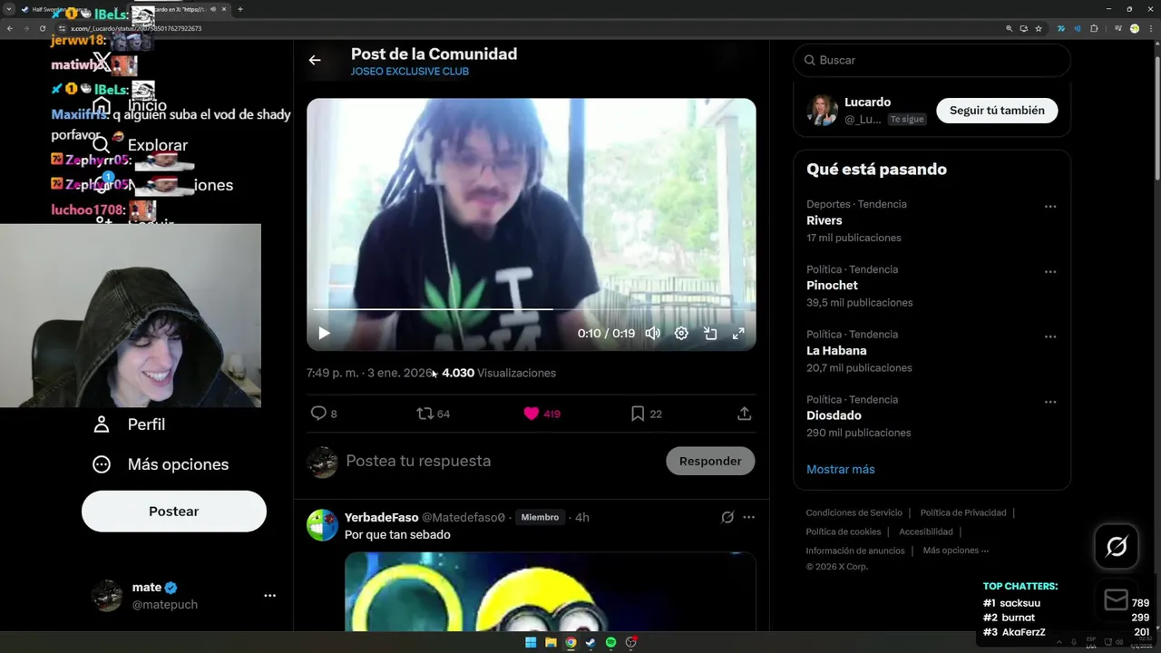Open the messages envelope floating button

click(1117, 599)
